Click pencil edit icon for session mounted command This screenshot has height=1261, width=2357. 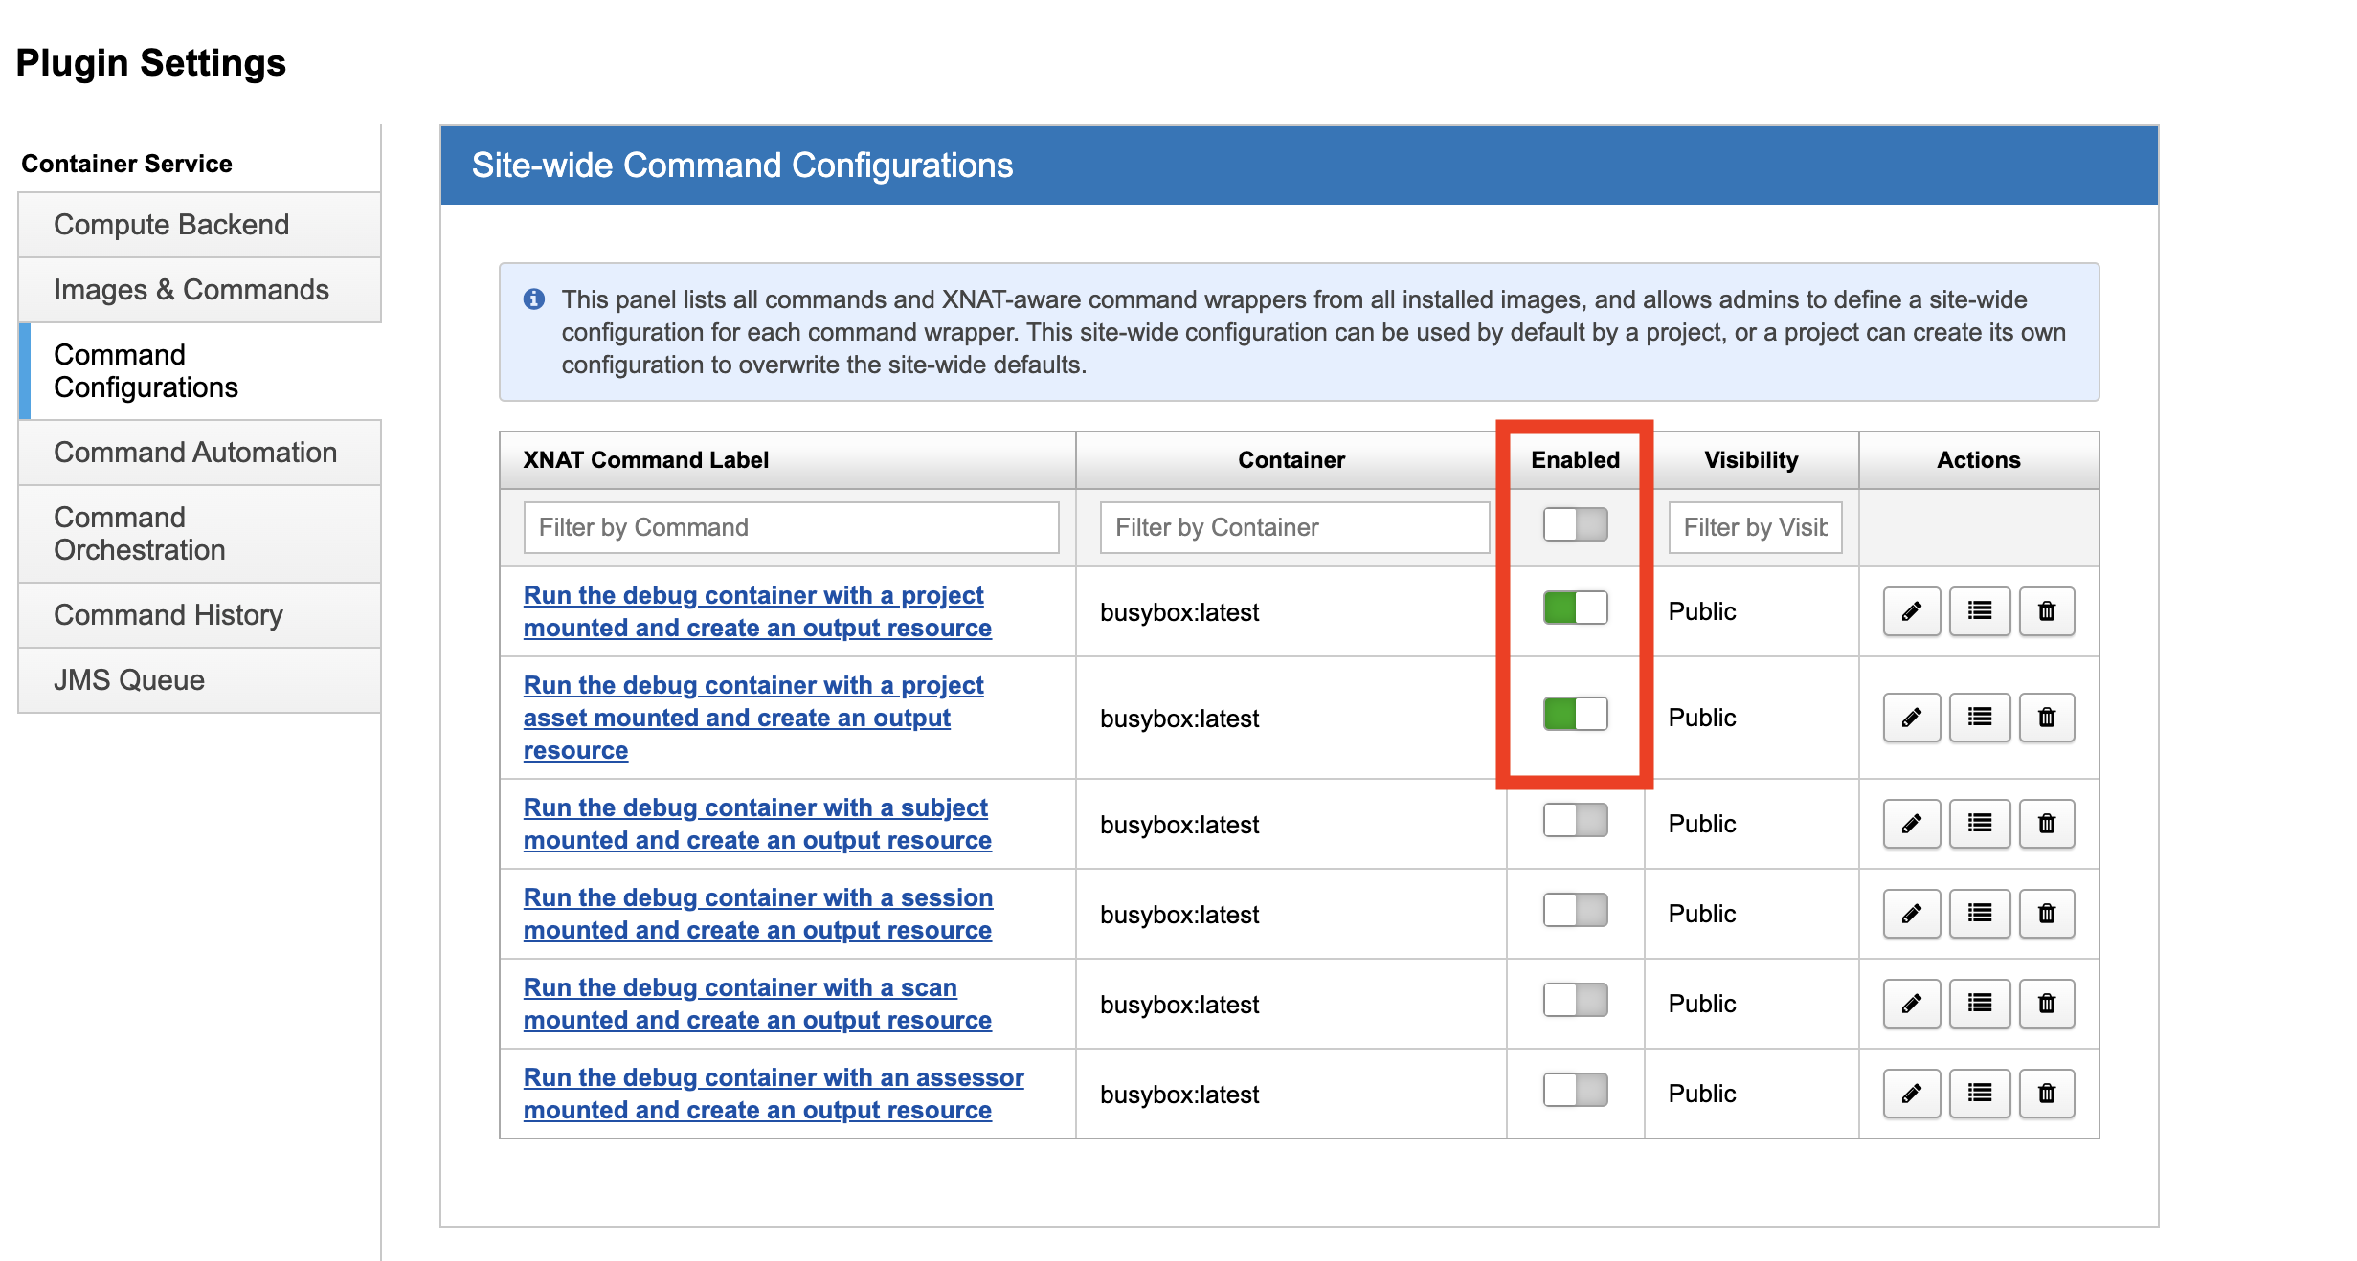[x=1911, y=914]
